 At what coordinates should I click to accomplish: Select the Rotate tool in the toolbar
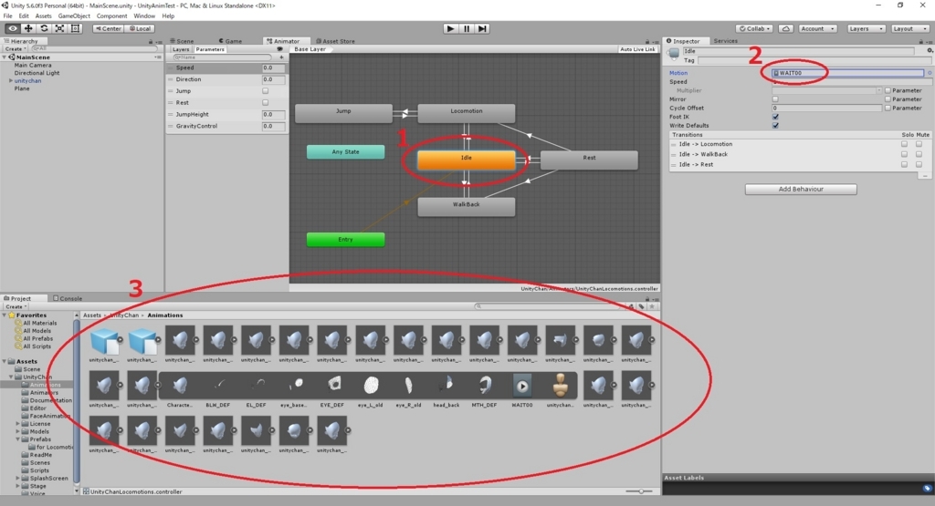44,28
